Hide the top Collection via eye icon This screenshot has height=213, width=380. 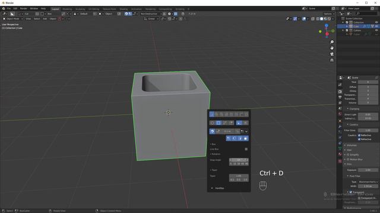pyautogui.click(x=376, y=22)
